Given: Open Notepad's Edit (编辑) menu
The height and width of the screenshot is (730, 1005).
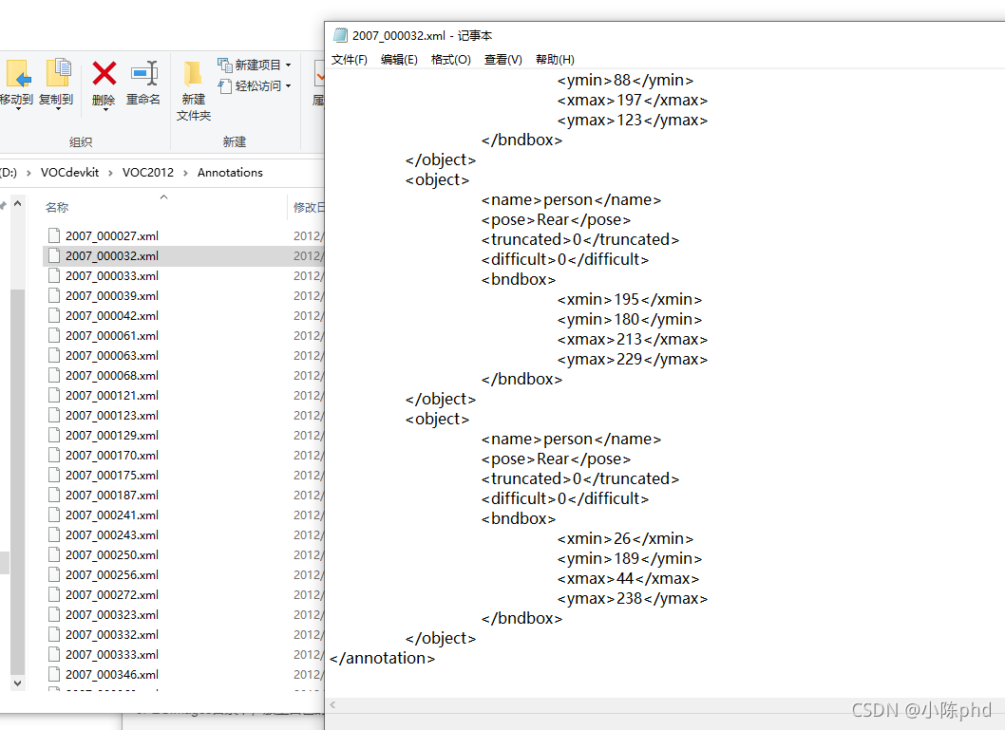Looking at the screenshot, I should point(399,60).
